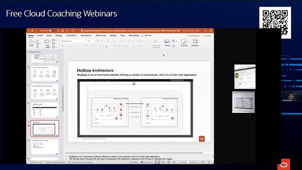Viewport: 302px width, 170px height.
Task: Open the Design ribbon tab
Action: (x=59, y=35)
